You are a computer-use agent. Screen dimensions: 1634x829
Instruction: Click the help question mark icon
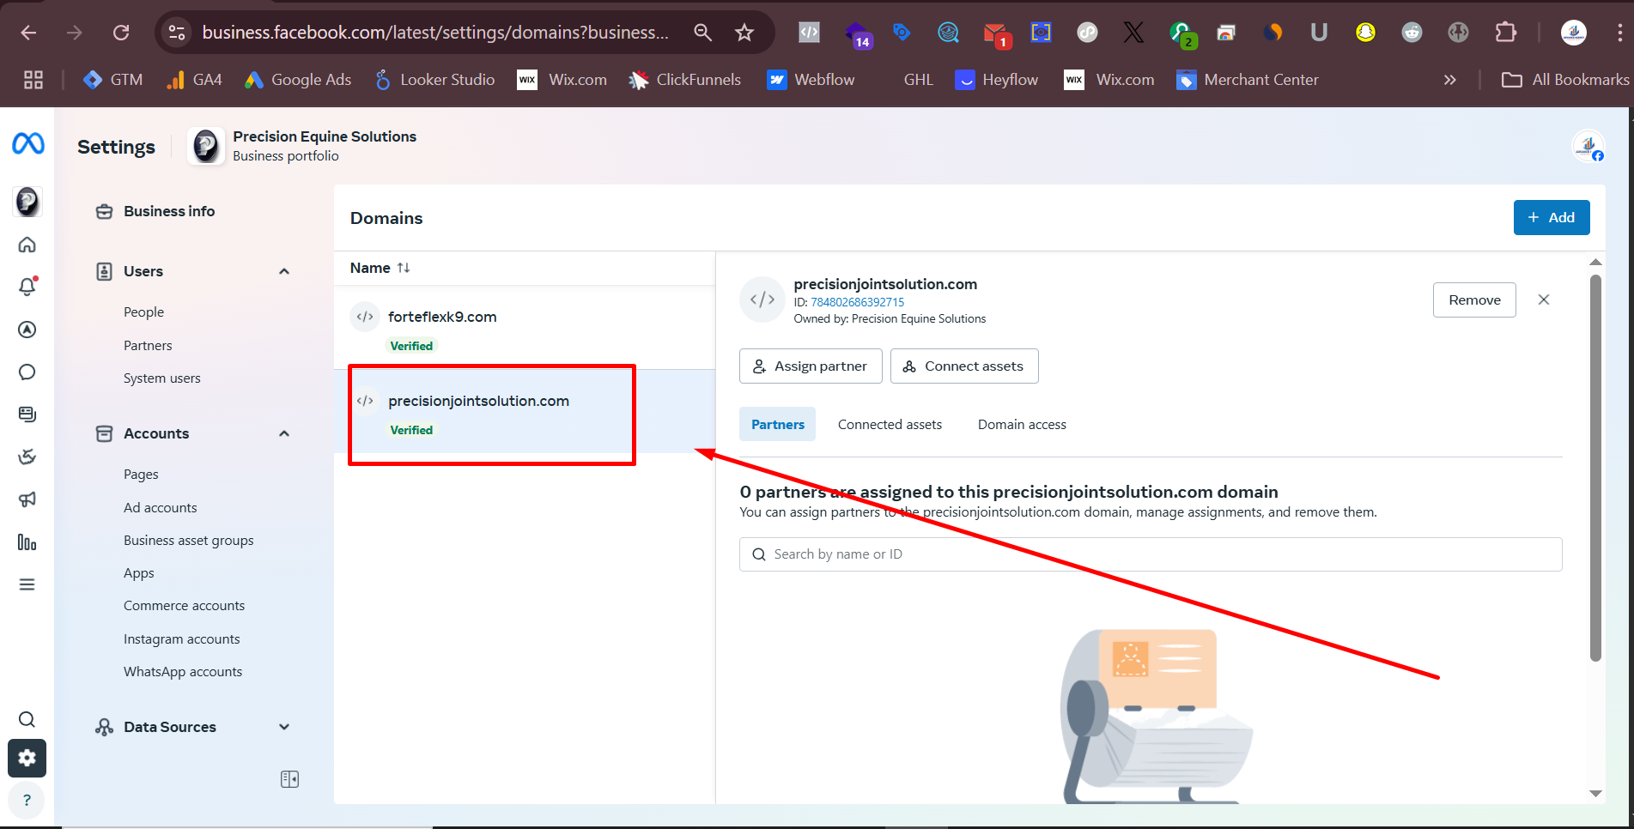[x=27, y=800]
